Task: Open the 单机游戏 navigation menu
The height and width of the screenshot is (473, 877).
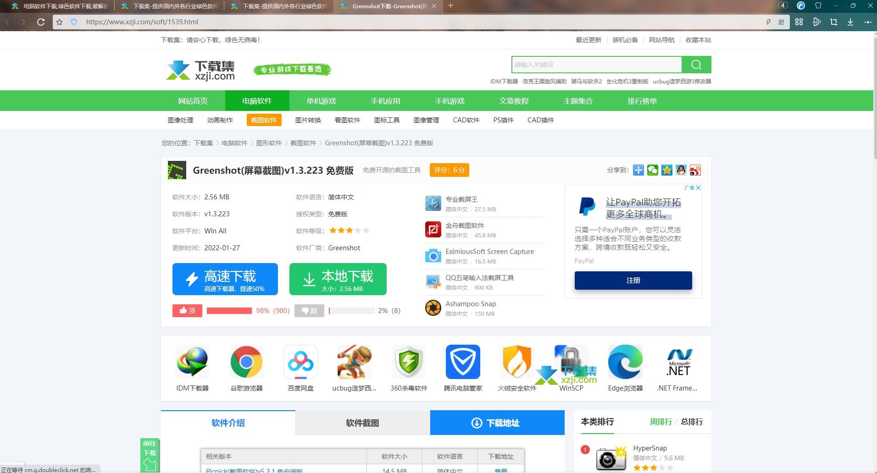Action: pos(321,101)
